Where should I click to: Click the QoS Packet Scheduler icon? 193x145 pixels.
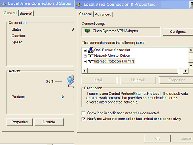[91, 50]
